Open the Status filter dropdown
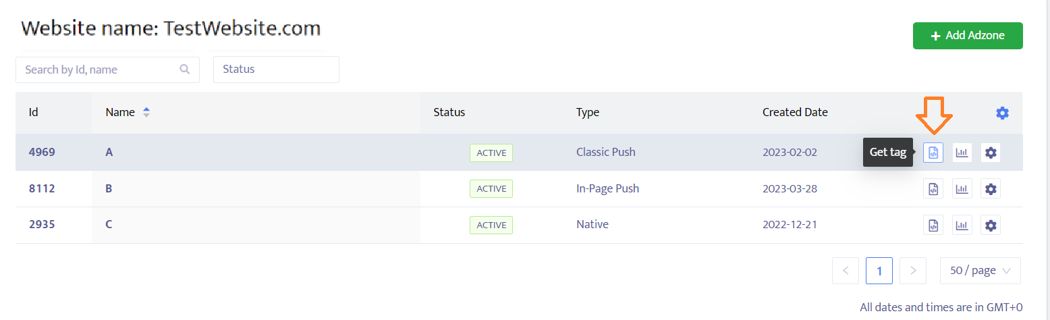This screenshot has height=320, width=1050. point(276,70)
